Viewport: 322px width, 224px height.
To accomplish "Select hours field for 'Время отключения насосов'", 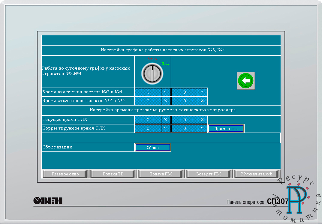I will click(x=148, y=101).
